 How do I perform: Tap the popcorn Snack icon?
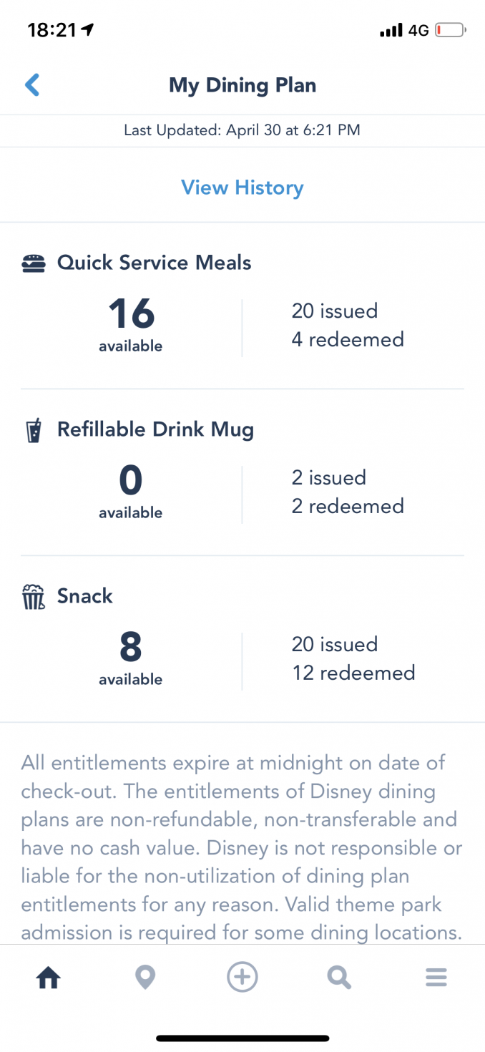[x=33, y=597]
